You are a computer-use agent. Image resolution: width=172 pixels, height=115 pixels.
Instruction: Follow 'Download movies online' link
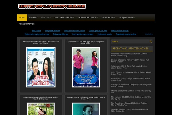point(126,34)
